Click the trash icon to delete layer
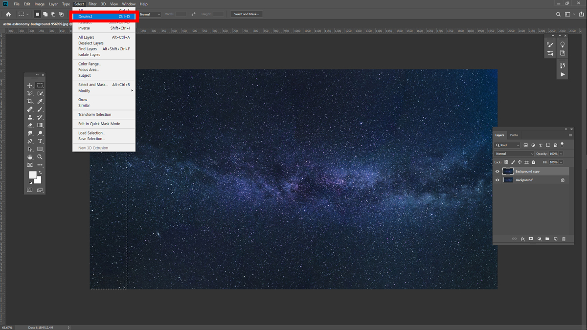Viewport: 587px width, 330px height. [564, 239]
